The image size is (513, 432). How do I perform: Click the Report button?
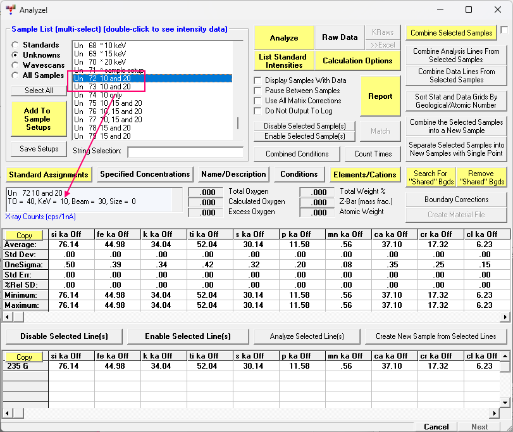coord(380,96)
